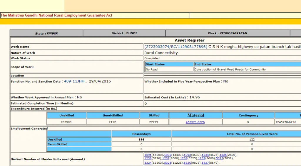
Task: Click the Mahatma Gandhi NREGA title text
Action: point(56,15)
